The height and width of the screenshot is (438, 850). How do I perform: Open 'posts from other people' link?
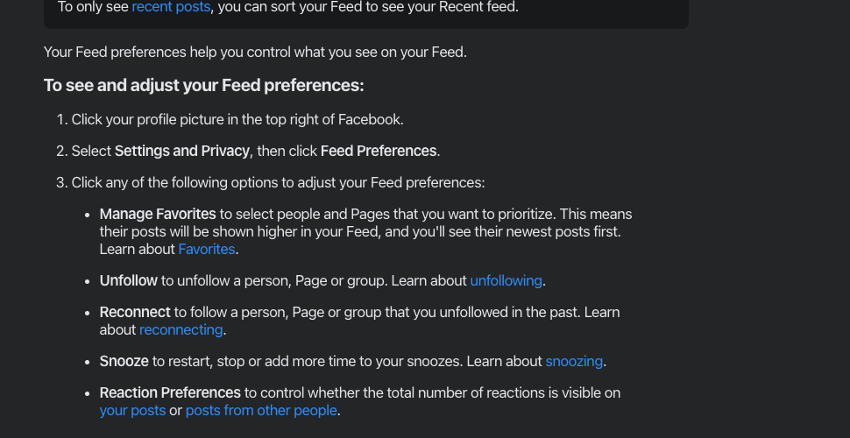point(261,410)
